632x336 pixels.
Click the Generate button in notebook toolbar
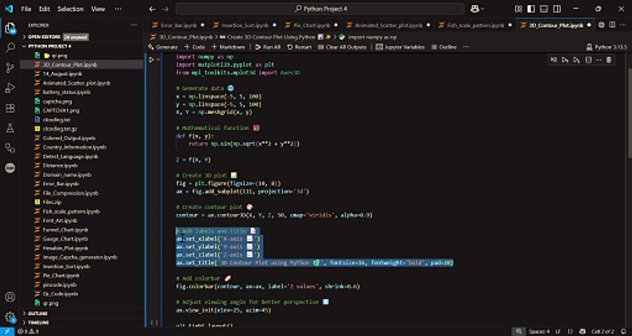click(x=163, y=47)
